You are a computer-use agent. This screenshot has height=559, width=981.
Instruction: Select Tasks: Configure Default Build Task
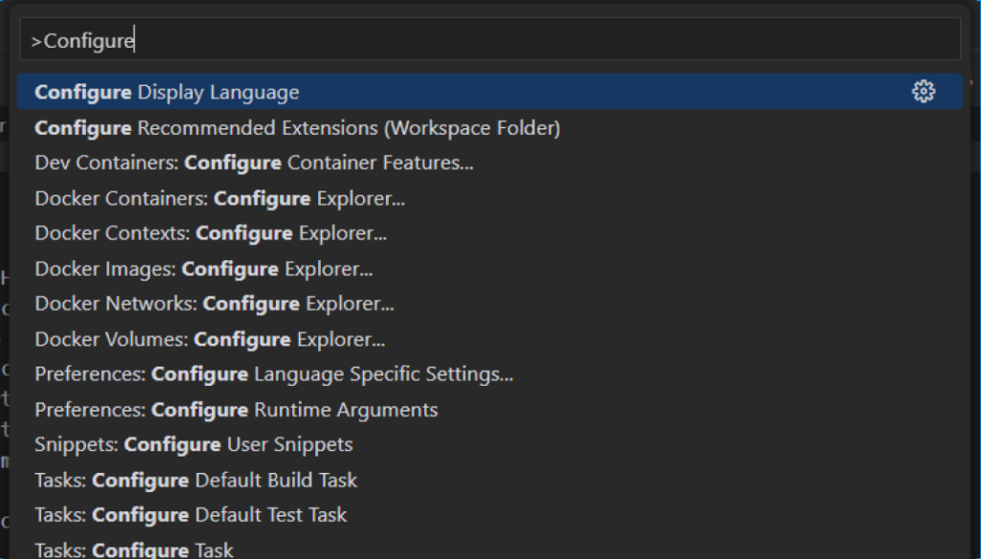[x=196, y=481]
